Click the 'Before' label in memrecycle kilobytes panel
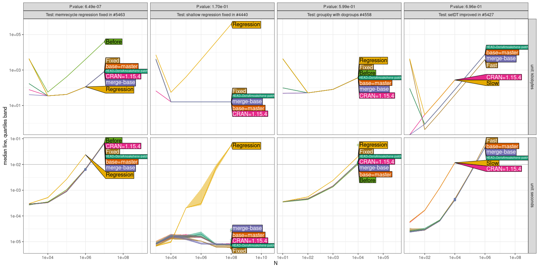This screenshot has width=539, height=269. pyautogui.click(x=114, y=42)
